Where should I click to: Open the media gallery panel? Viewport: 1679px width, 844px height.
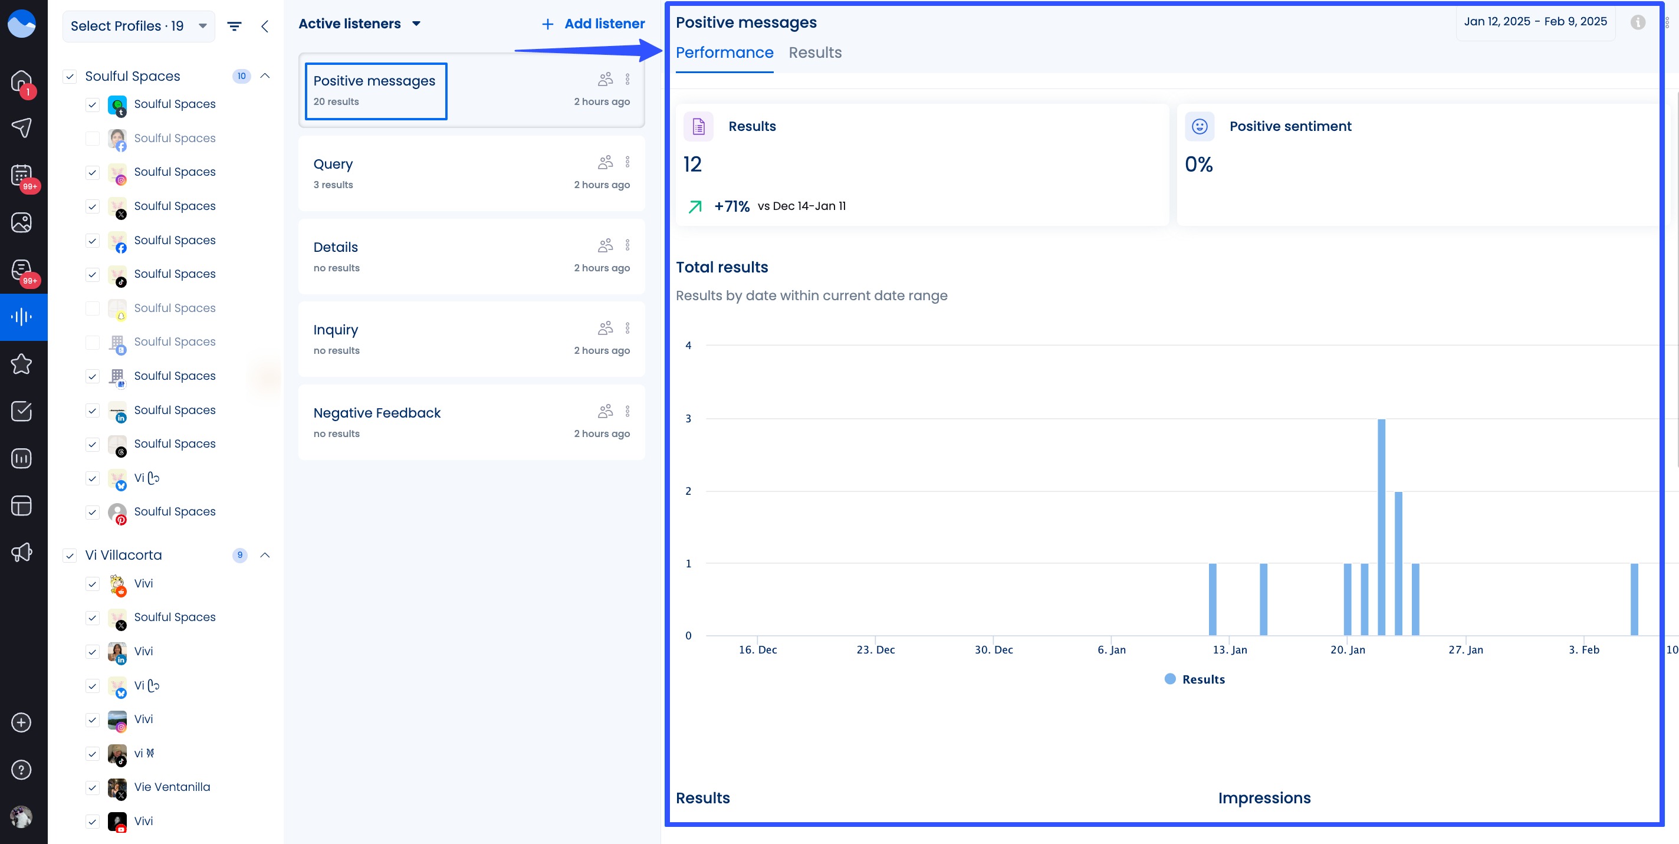pos(22,222)
